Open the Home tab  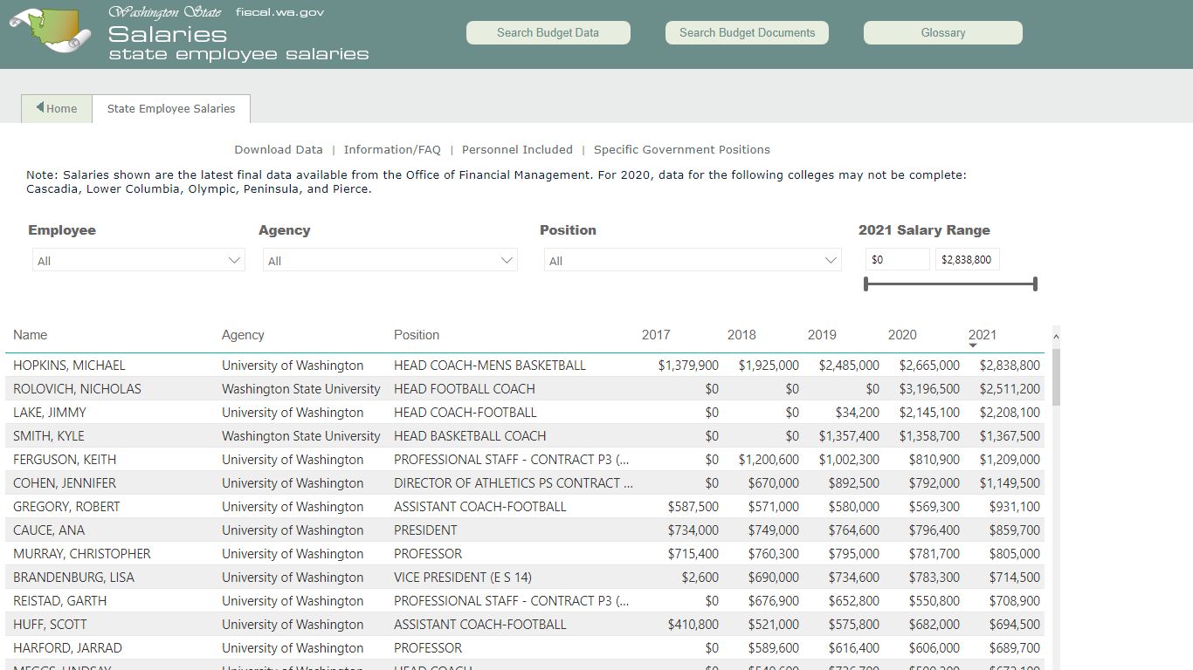(57, 108)
